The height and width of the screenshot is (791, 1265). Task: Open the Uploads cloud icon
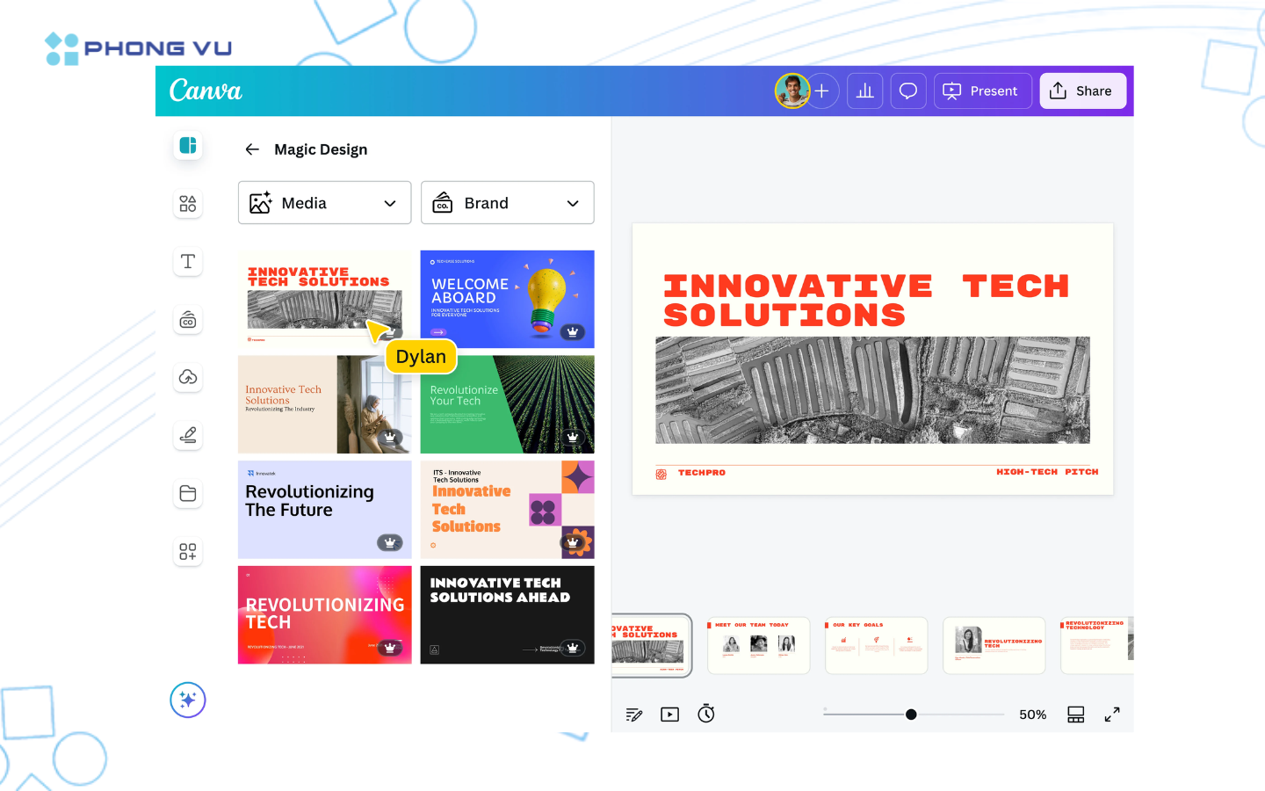tap(188, 378)
